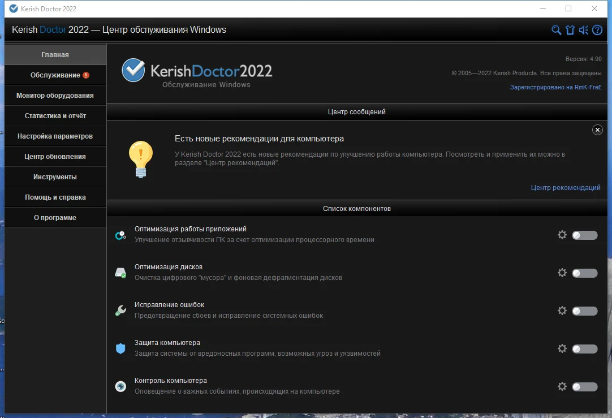Click the yellow light bulb recommendation icon

pyautogui.click(x=140, y=160)
